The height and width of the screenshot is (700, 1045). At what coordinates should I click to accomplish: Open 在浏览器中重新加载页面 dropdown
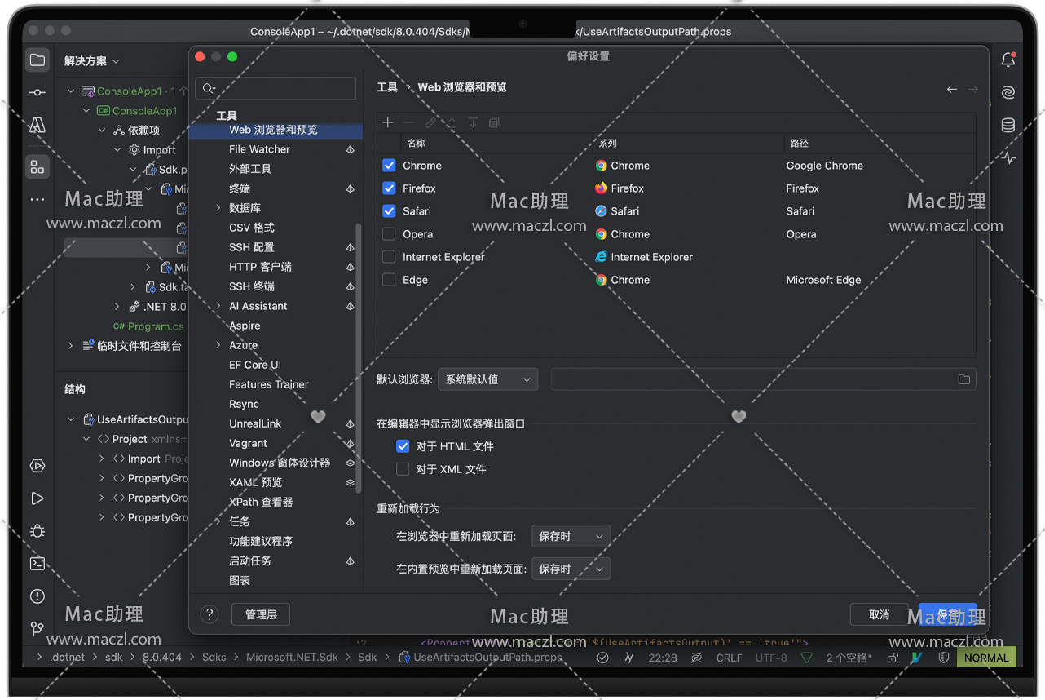[x=571, y=536]
